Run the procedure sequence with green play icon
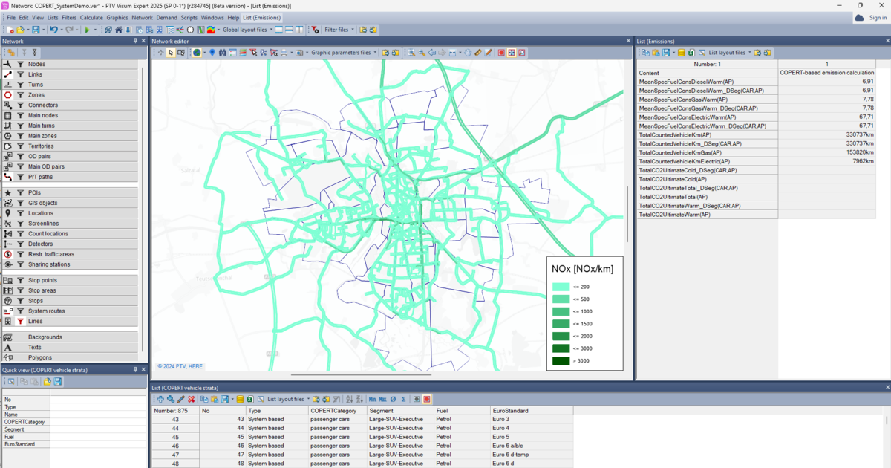This screenshot has width=891, height=468. 86,30
